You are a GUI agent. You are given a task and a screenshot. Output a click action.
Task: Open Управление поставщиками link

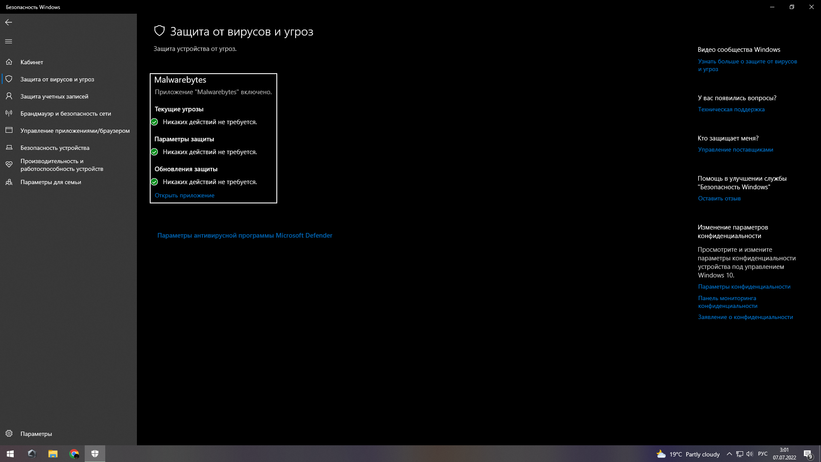(735, 149)
